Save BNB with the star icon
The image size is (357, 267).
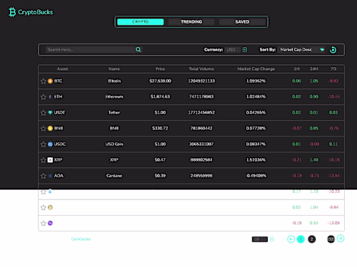(43, 129)
